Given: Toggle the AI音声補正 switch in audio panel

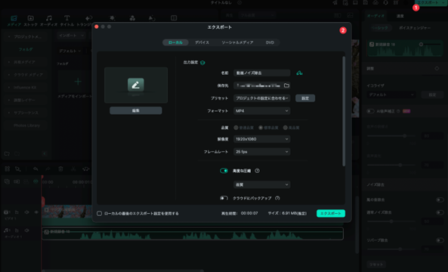Looking at the screenshot, I should click(370, 111).
